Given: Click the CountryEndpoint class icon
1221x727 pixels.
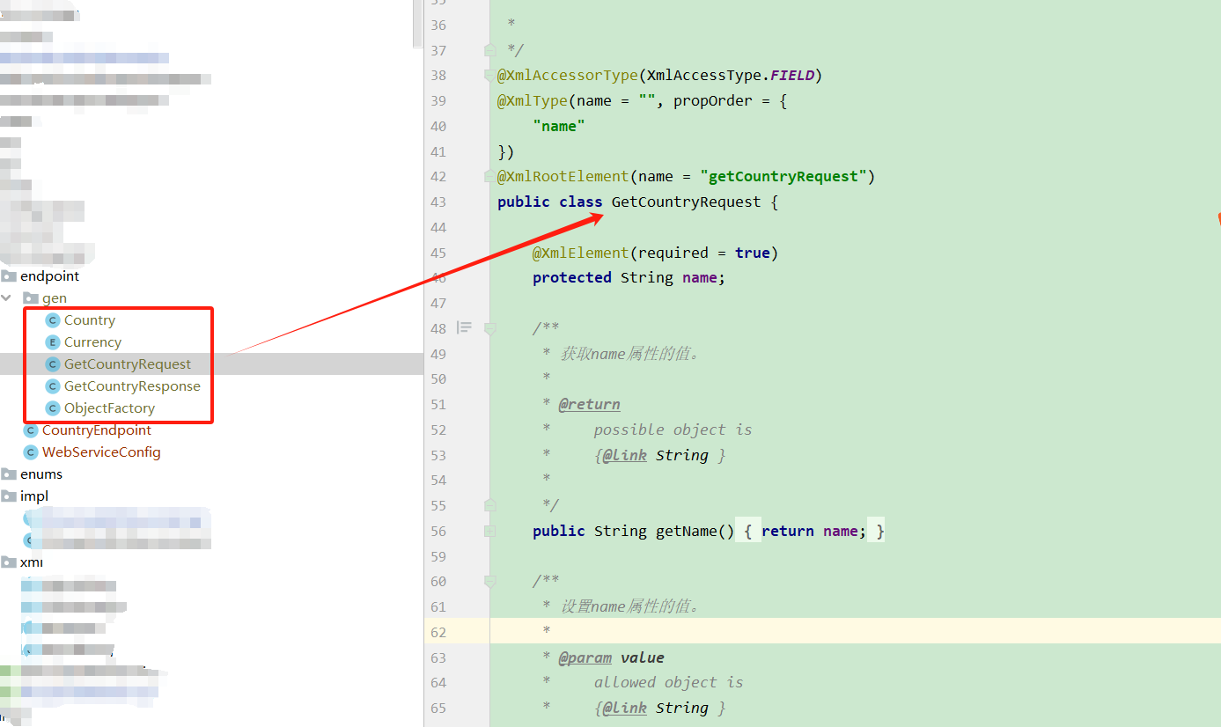Looking at the screenshot, I should click(x=31, y=430).
